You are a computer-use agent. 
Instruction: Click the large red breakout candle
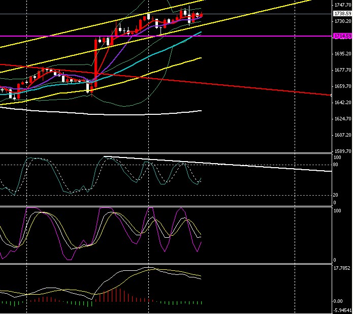96,63
